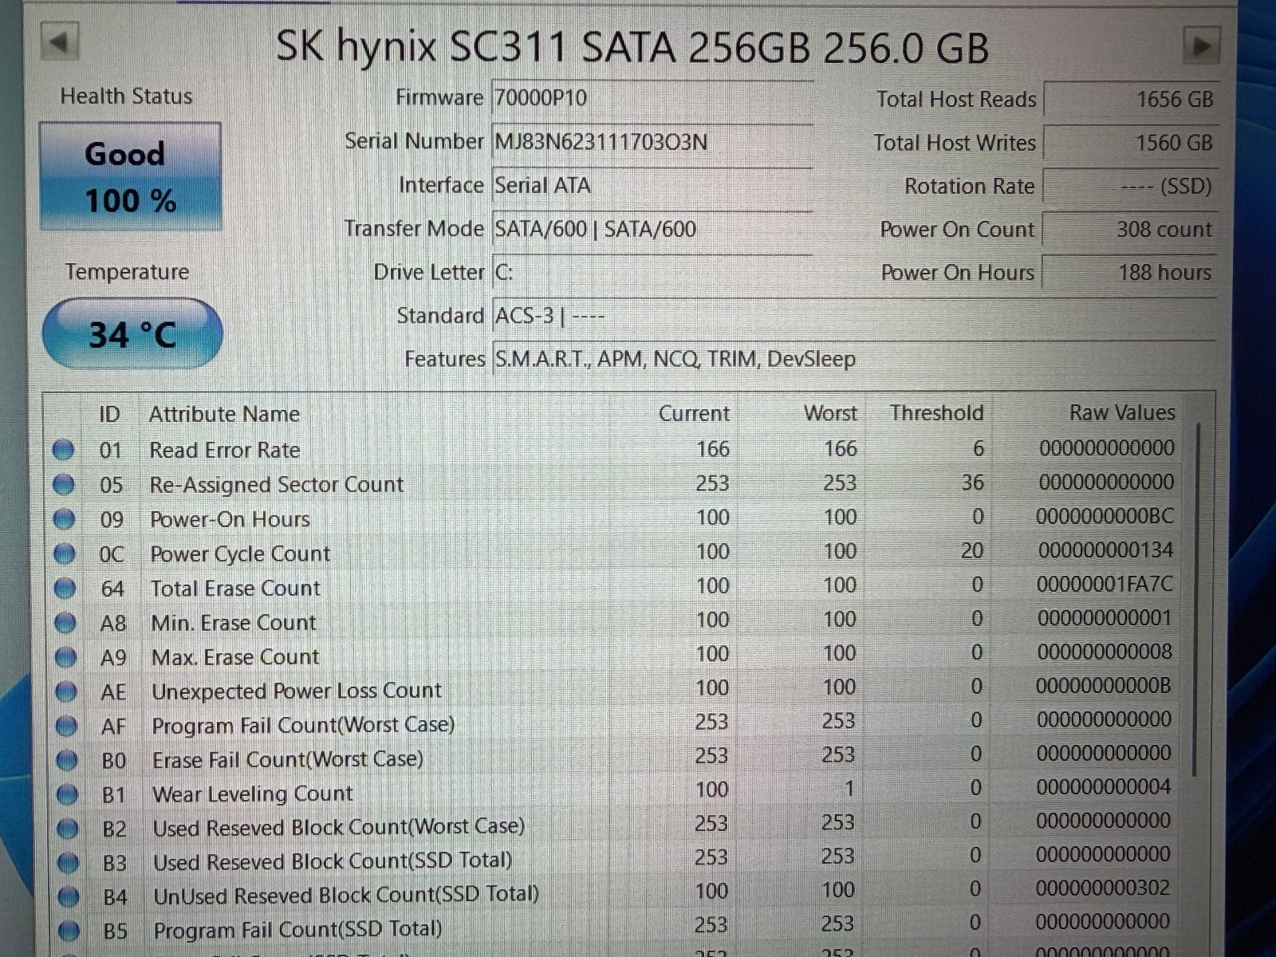Select the Program Fail Count(Worst Case) name

(303, 726)
